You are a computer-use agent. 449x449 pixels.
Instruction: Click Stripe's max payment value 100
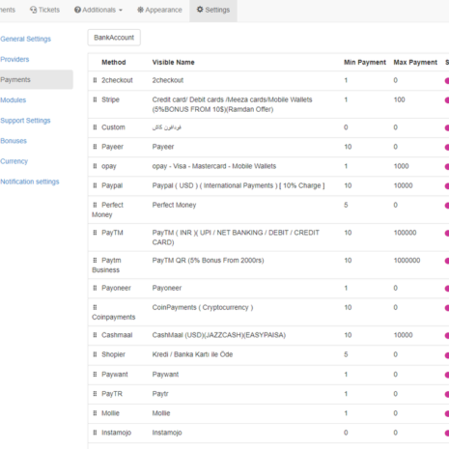(x=399, y=99)
